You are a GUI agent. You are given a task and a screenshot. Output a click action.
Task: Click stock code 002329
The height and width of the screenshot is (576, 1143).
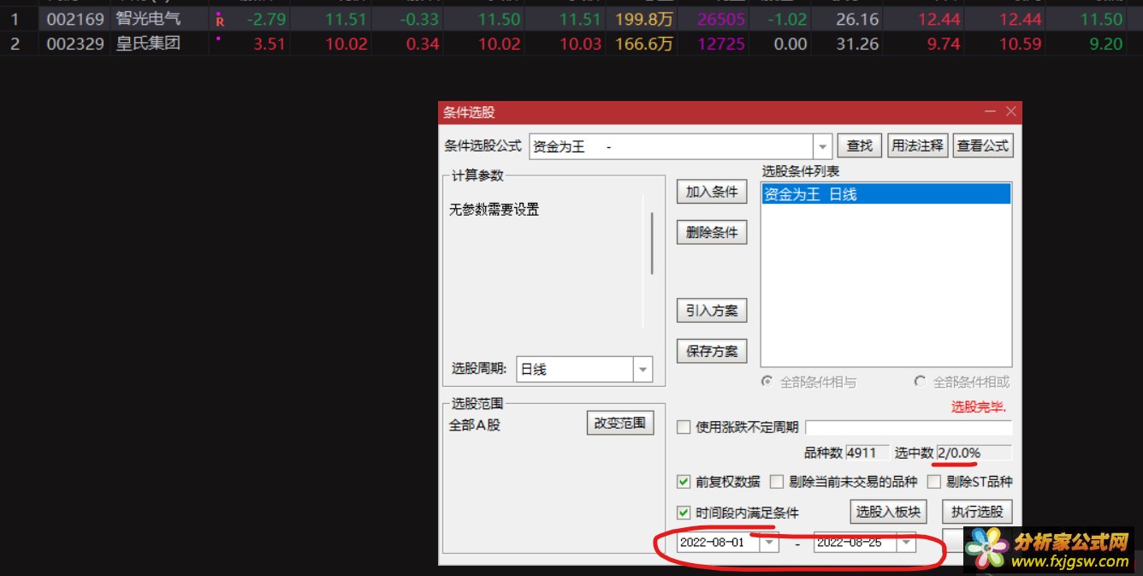click(75, 44)
